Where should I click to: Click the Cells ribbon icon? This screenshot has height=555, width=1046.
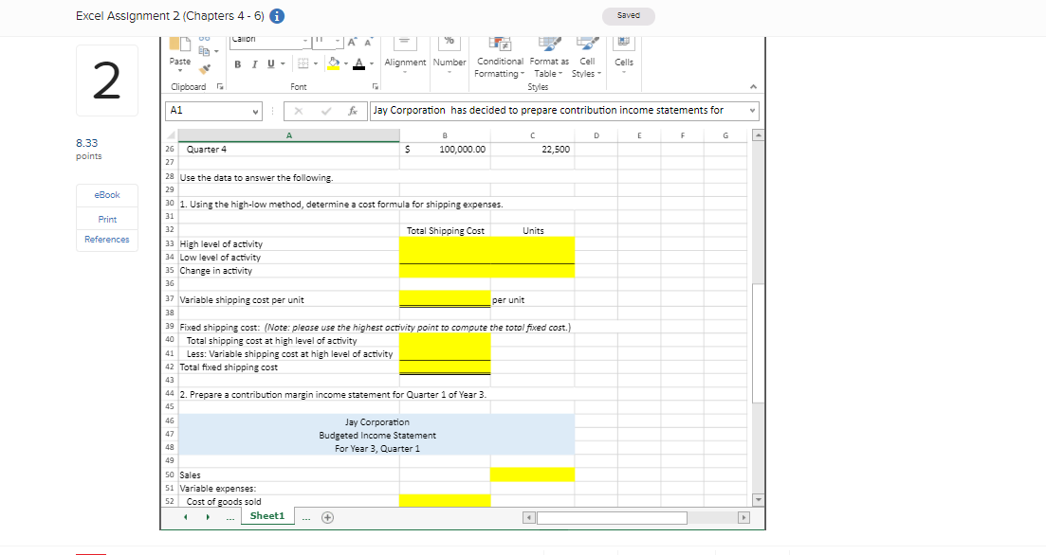(624, 49)
